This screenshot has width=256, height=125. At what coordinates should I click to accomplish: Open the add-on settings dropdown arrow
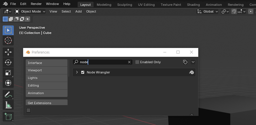pos(193,62)
